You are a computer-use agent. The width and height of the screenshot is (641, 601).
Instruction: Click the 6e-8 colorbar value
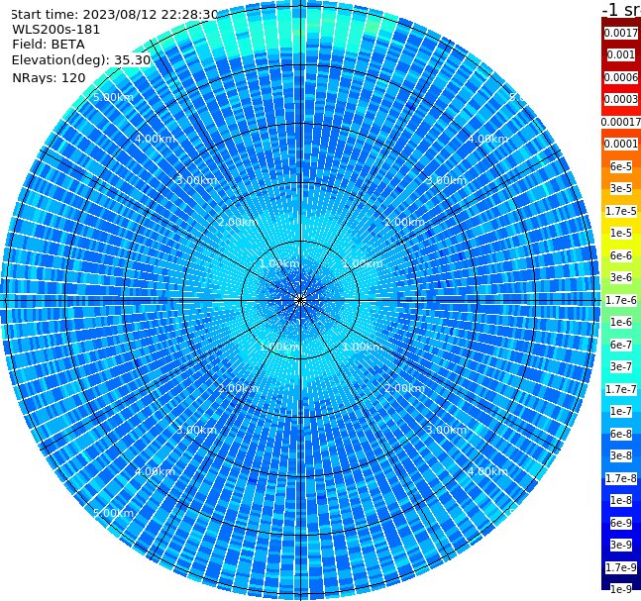[621, 434]
